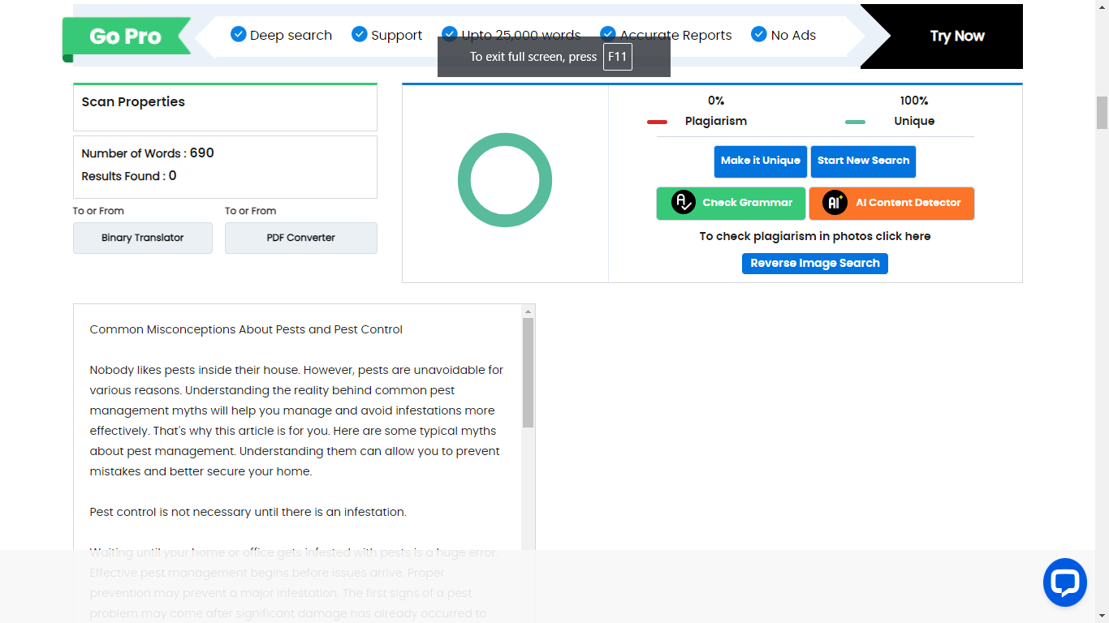Screen dimensions: 1109x623
Task: Click the page's vertical scrollbar thumb
Action: coord(1102,113)
